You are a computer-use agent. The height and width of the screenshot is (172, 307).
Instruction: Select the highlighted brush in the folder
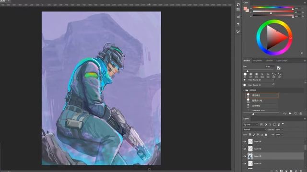click(262, 96)
